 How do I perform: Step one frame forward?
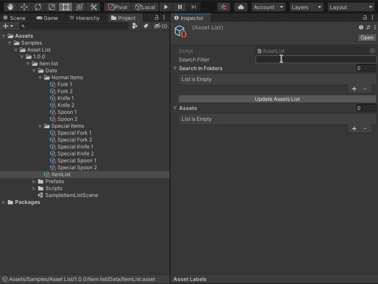tap(194, 7)
